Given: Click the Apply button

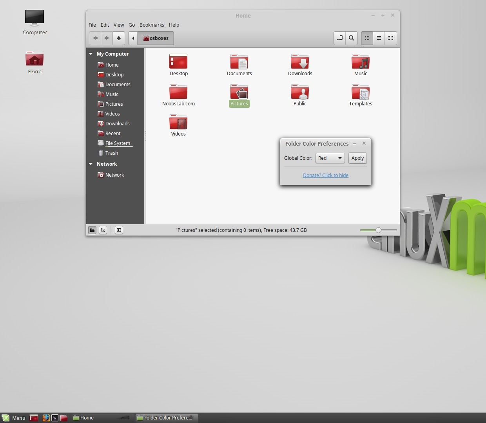Looking at the screenshot, I should point(357,158).
